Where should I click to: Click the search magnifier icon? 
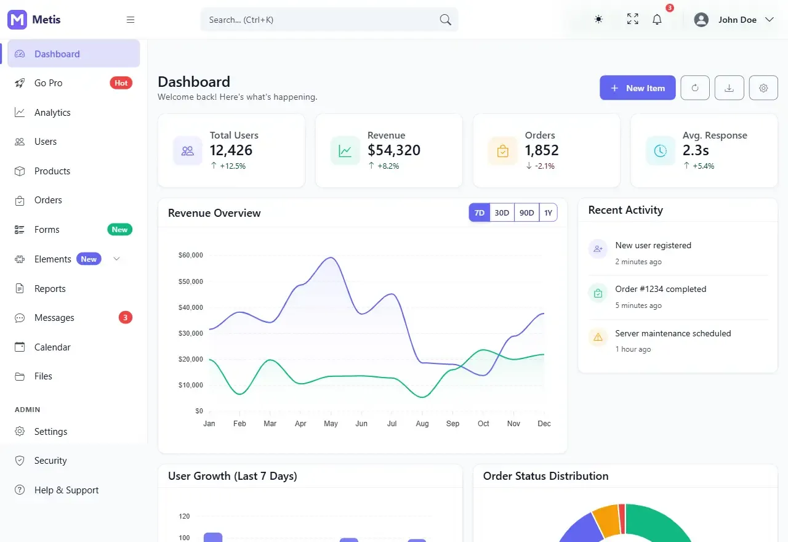click(446, 20)
